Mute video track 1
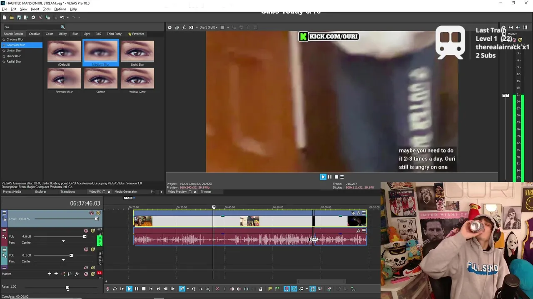Viewport: 533px width, 299px height. [92, 213]
